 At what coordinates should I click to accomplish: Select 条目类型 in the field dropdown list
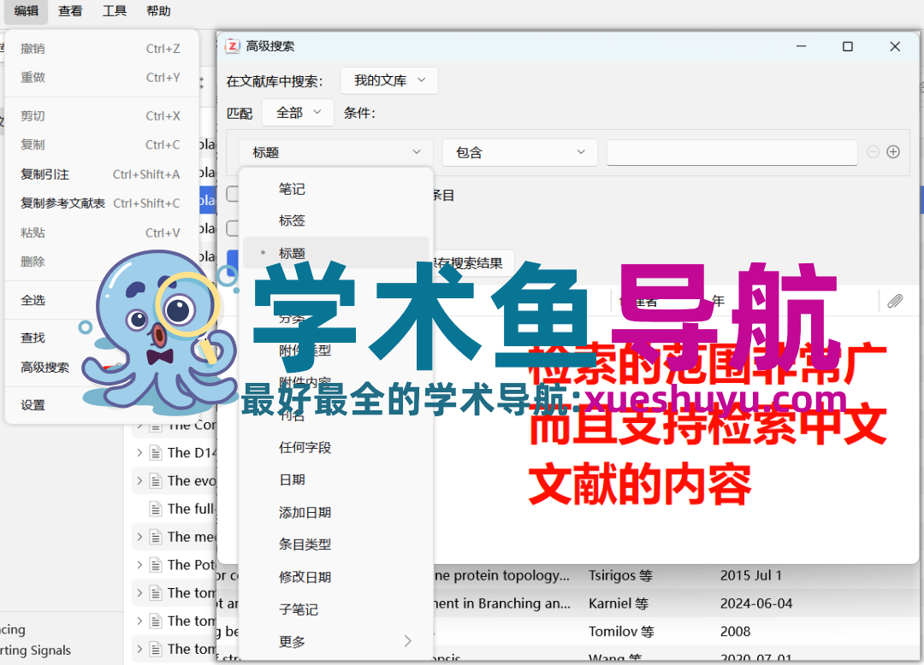pos(336,544)
